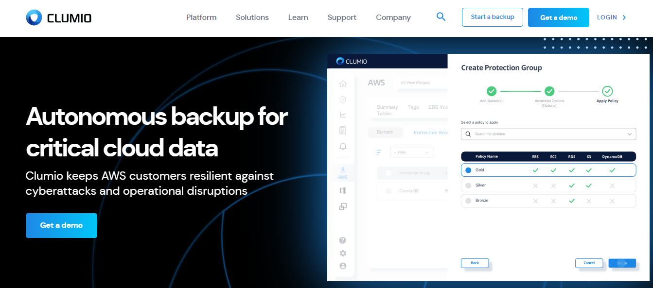Screen dimensions: 653x288
Task: Click the filter lines icon beside Filter
Action: pos(379,152)
